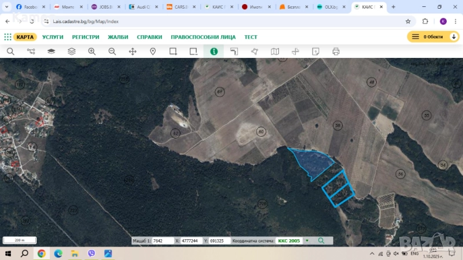This screenshot has width=463, height=260.
Task: Click the green coordinate search button
Action: pos(321,240)
